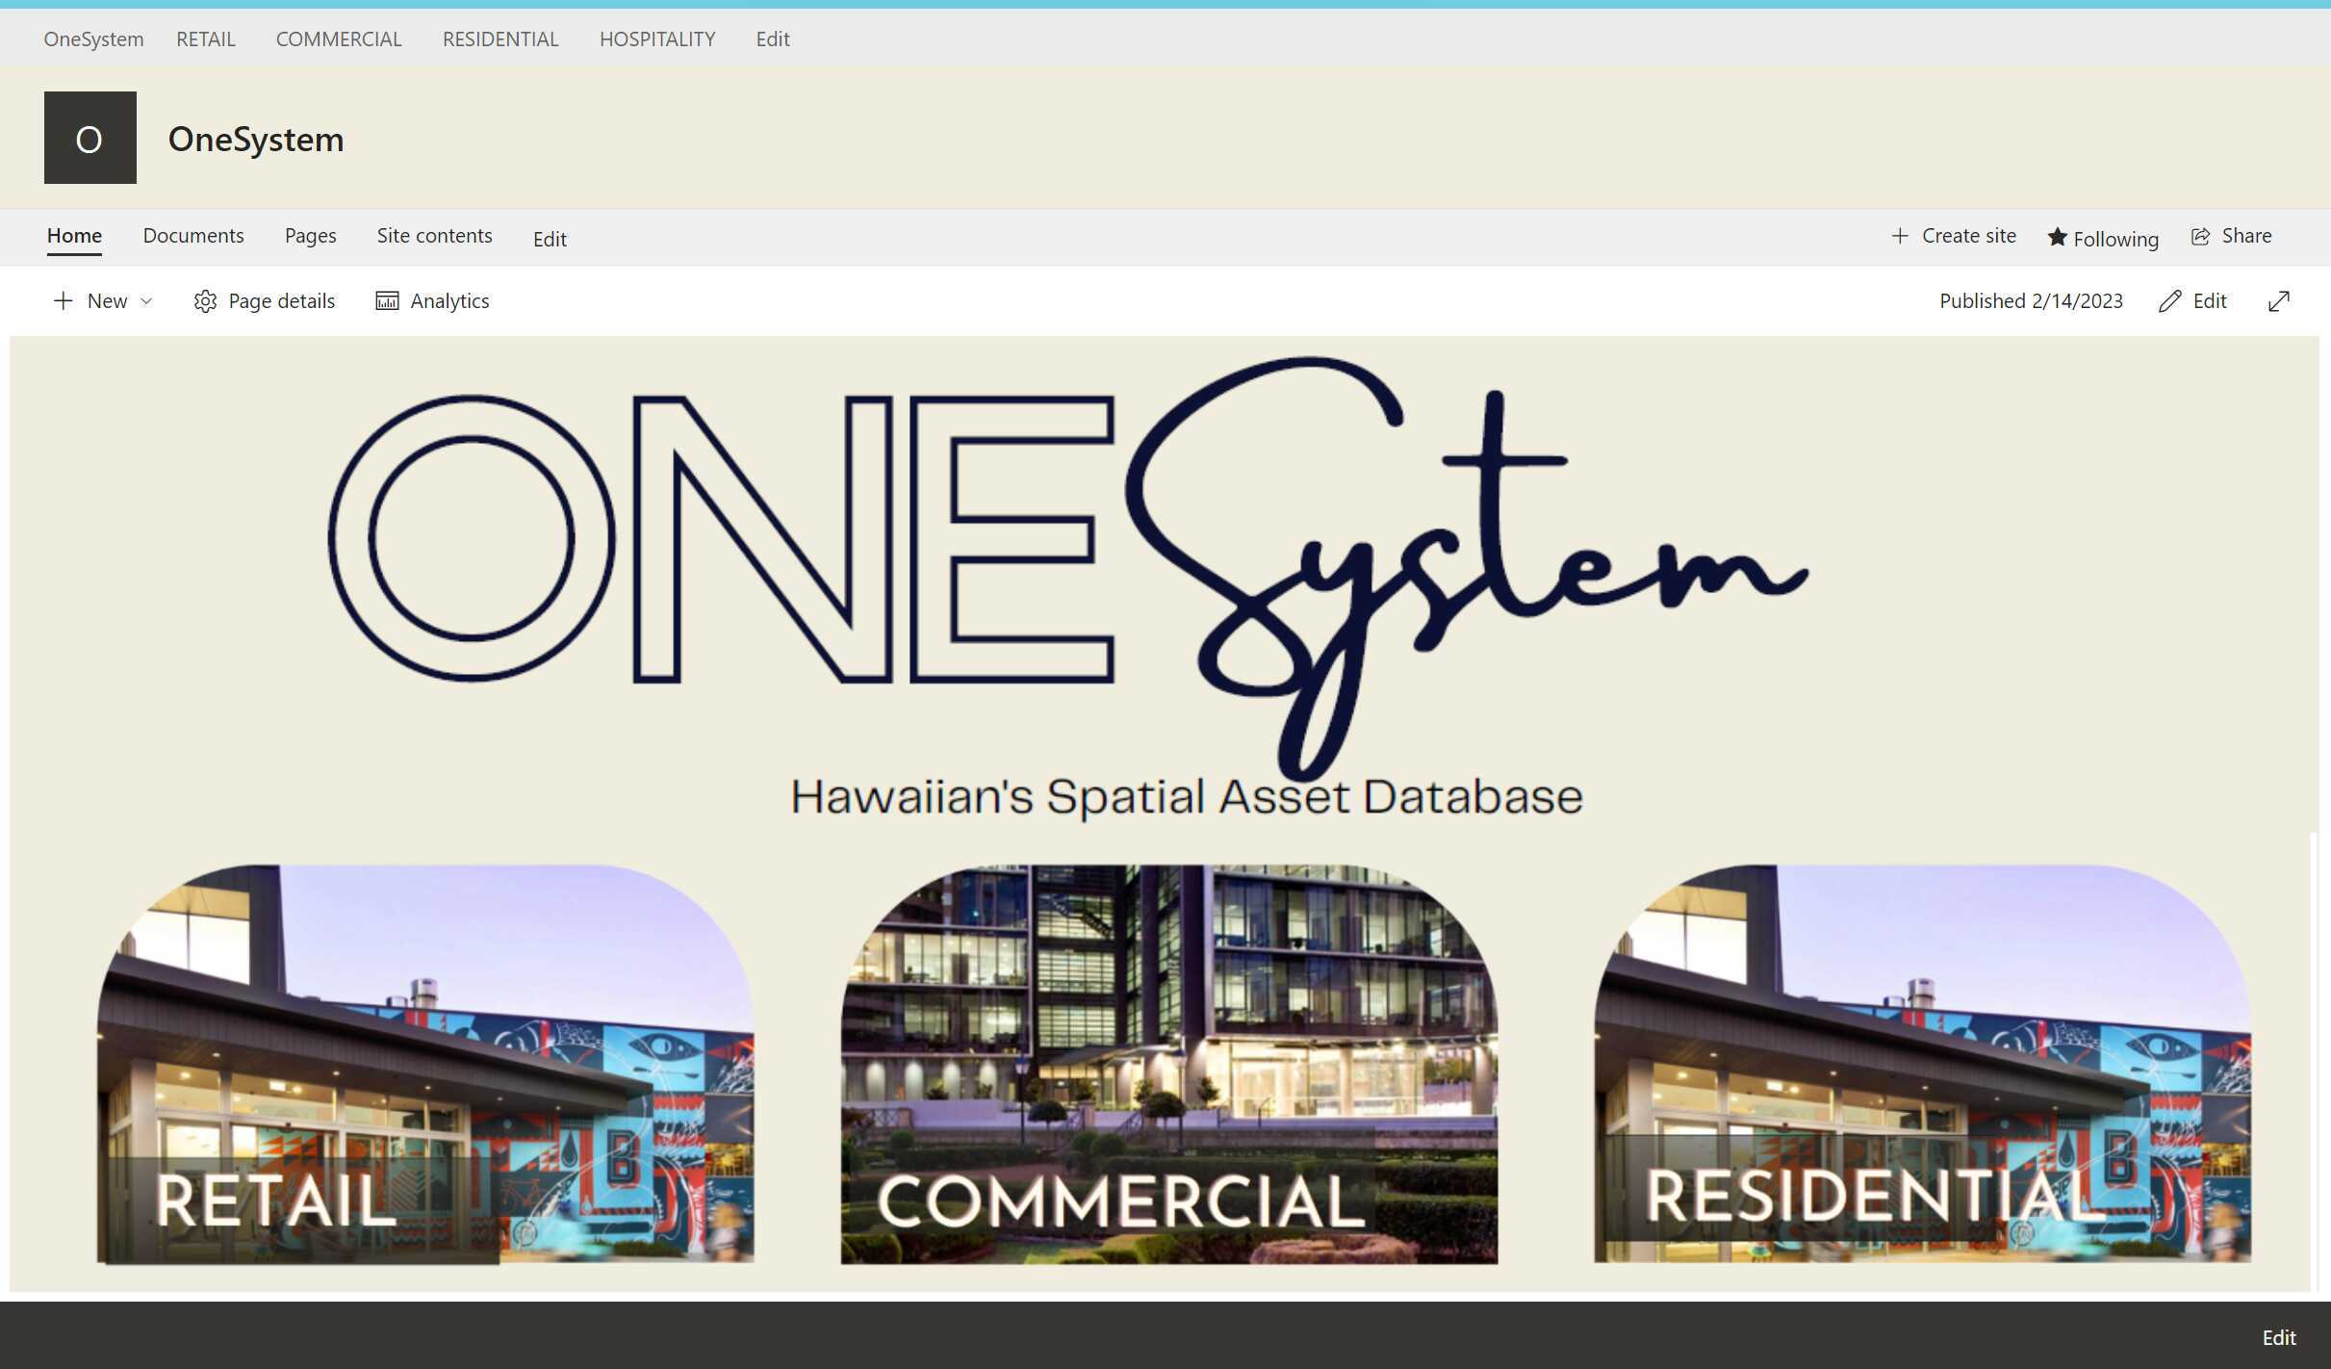Select the Edit pencil icon near Published date
This screenshot has width=2331, height=1369.
(x=2167, y=300)
